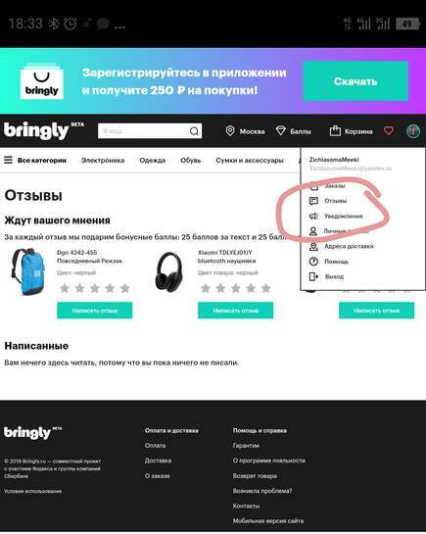This screenshot has height=534, width=426.
Task: Click the search input field
Action: pyautogui.click(x=144, y=131)
